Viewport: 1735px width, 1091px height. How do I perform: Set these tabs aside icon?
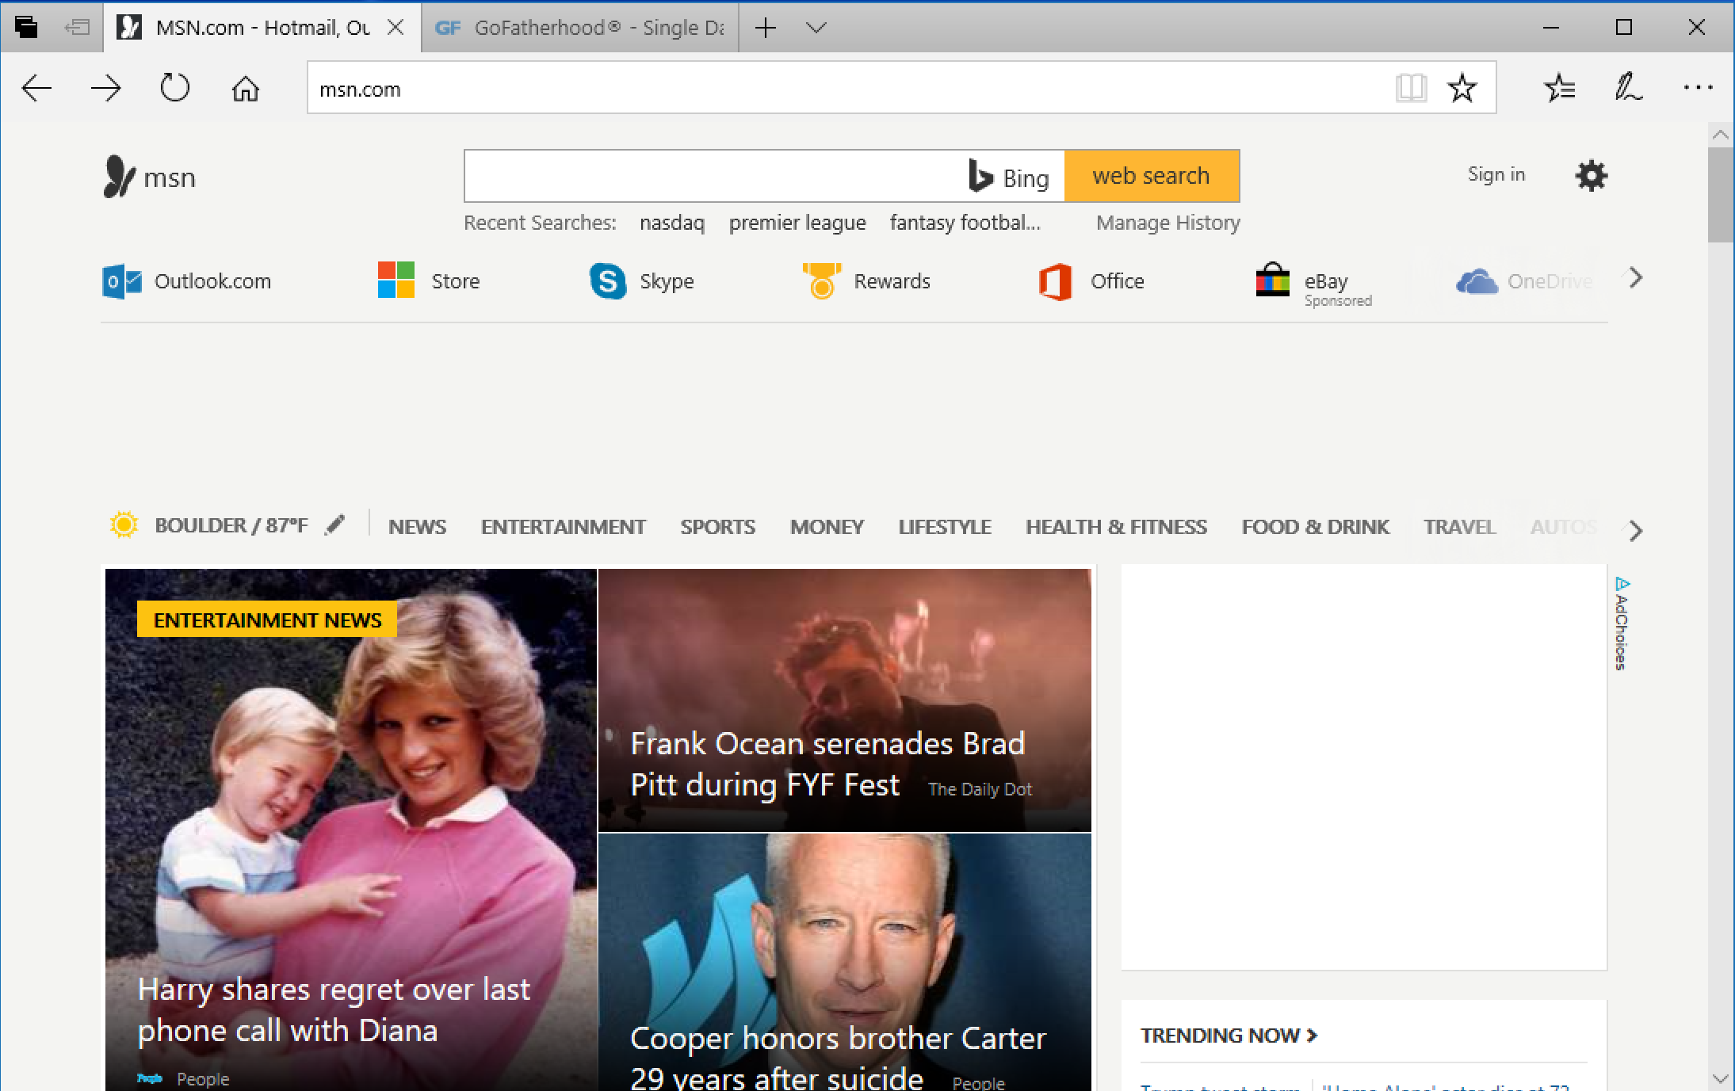click(x=77, y=27)
